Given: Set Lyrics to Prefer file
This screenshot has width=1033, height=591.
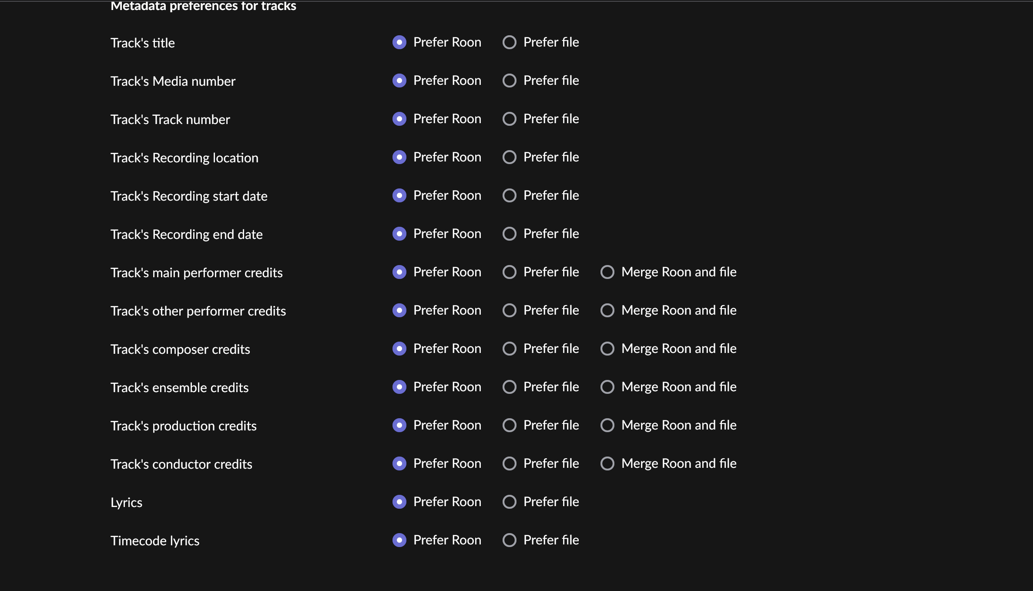Looking at the screenshot, I should pos(510,502).
